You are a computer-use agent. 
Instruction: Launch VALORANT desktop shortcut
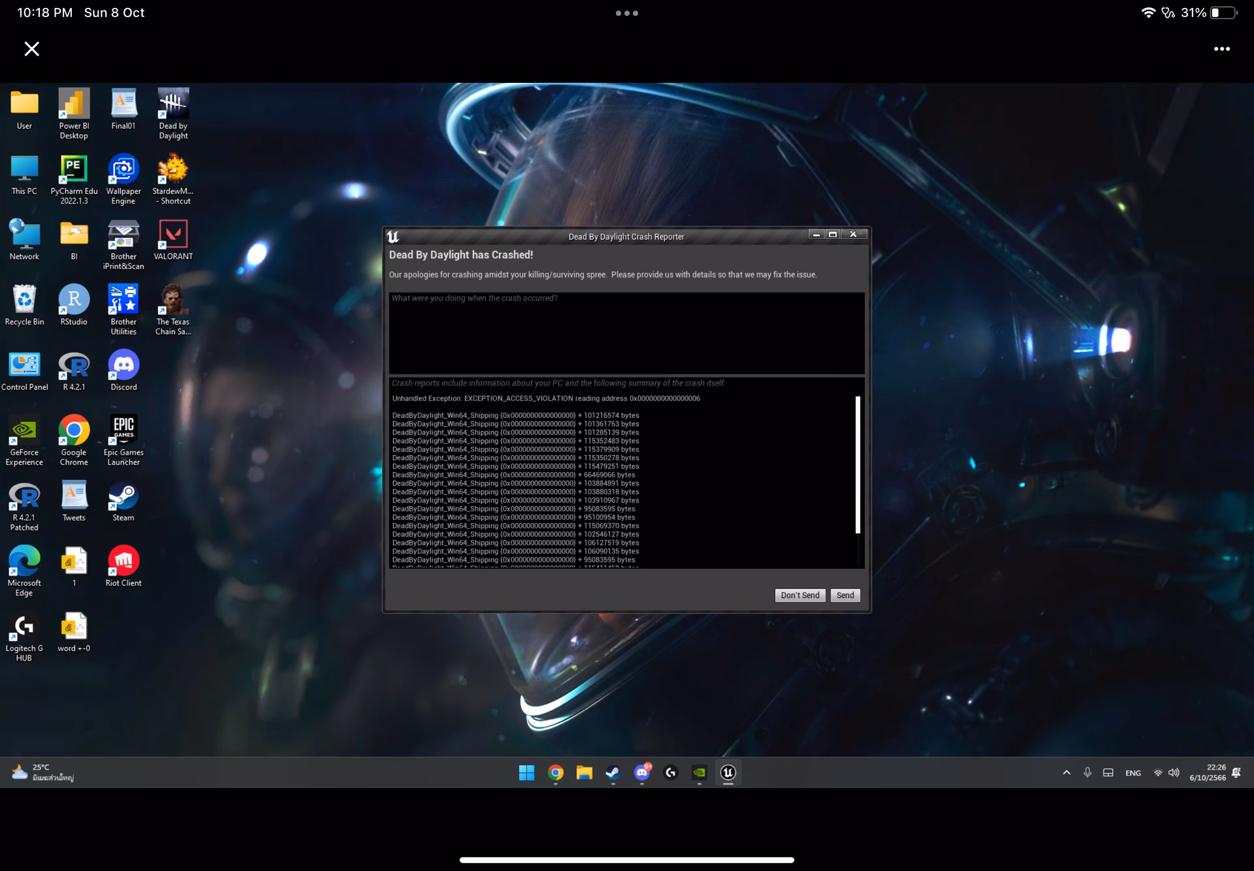pos(173,240)
